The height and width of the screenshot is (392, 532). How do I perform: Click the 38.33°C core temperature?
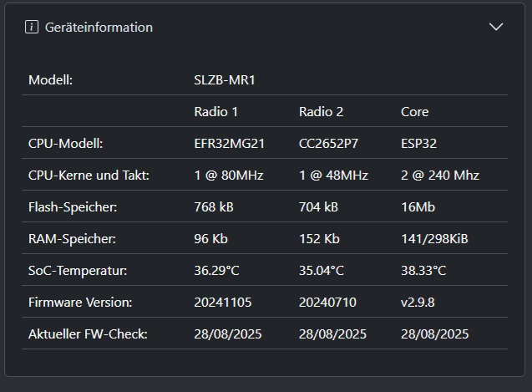(423, 271)
